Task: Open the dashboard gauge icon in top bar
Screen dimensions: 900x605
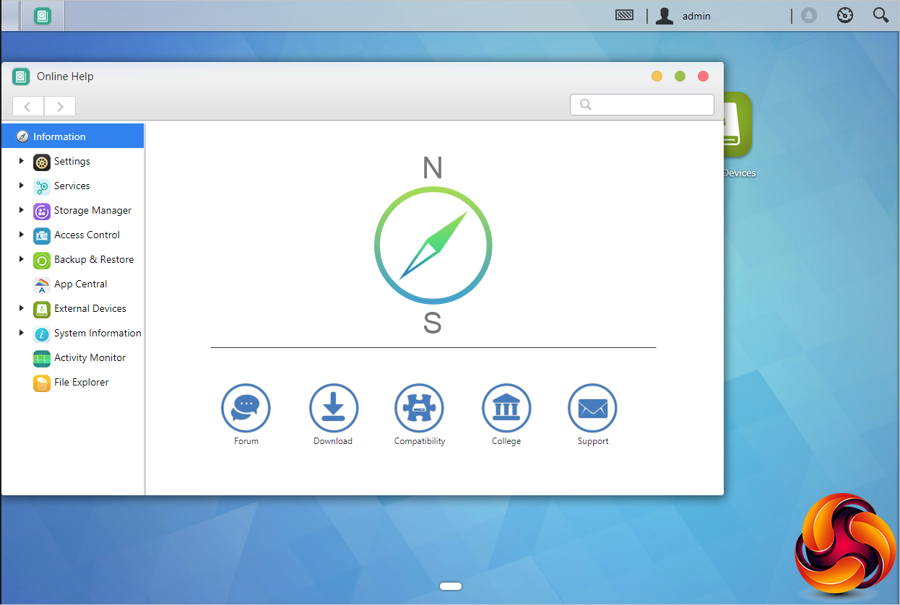Action: point(845,15)
